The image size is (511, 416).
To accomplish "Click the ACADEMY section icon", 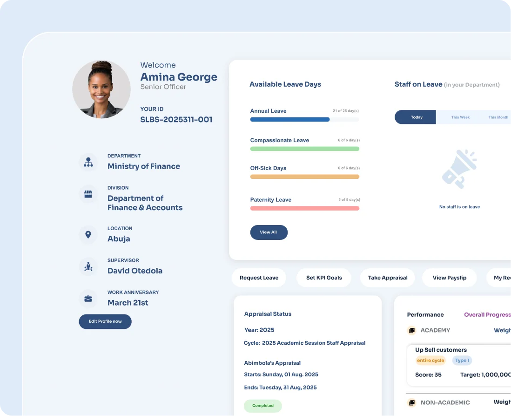I will [x=411, y=330].
